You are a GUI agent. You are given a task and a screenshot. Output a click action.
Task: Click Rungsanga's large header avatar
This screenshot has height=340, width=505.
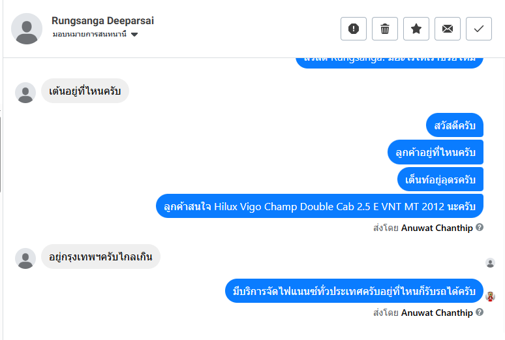(27, 29)
